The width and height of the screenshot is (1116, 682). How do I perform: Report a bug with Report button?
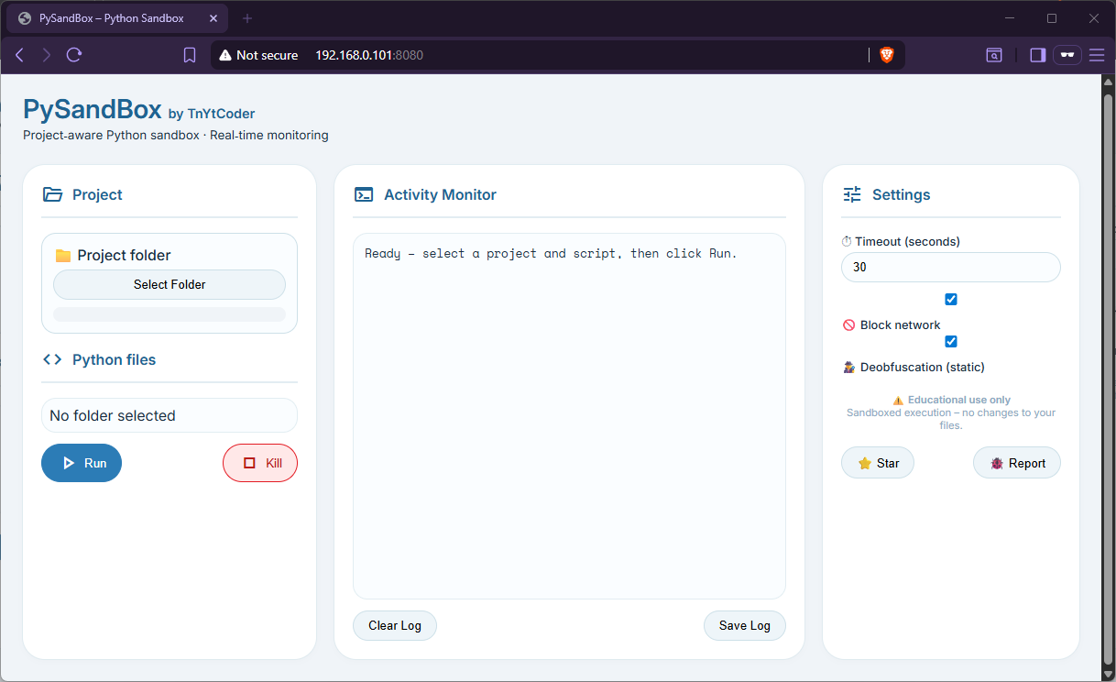[1017, 463]
